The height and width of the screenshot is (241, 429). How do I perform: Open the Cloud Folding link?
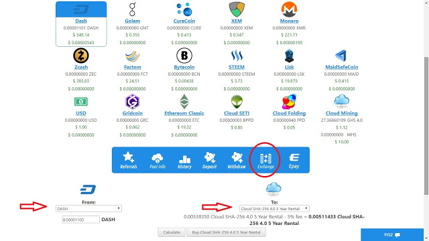point(289,113)
